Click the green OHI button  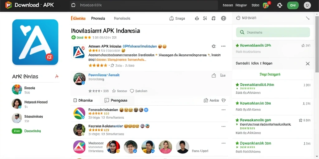tap(293, 6)
